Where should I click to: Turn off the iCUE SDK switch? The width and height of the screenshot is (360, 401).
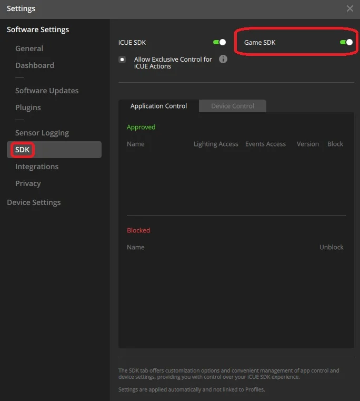click(x=219, y=42)
